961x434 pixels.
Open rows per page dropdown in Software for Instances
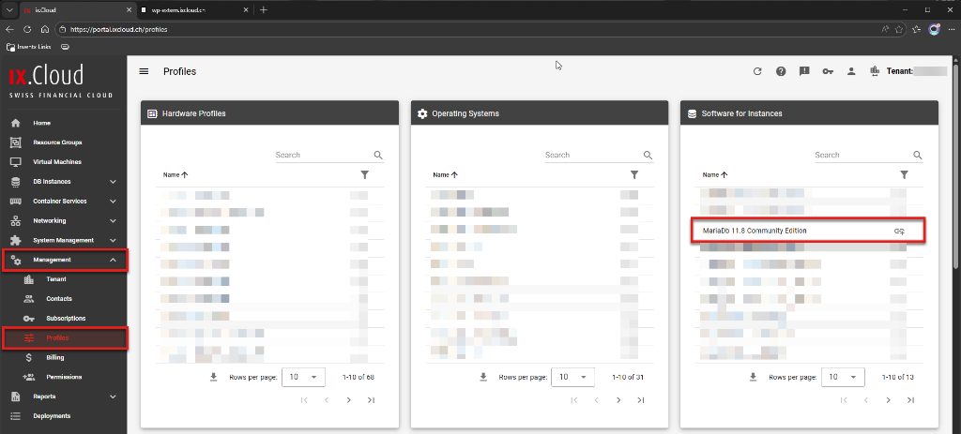point(843,377)
